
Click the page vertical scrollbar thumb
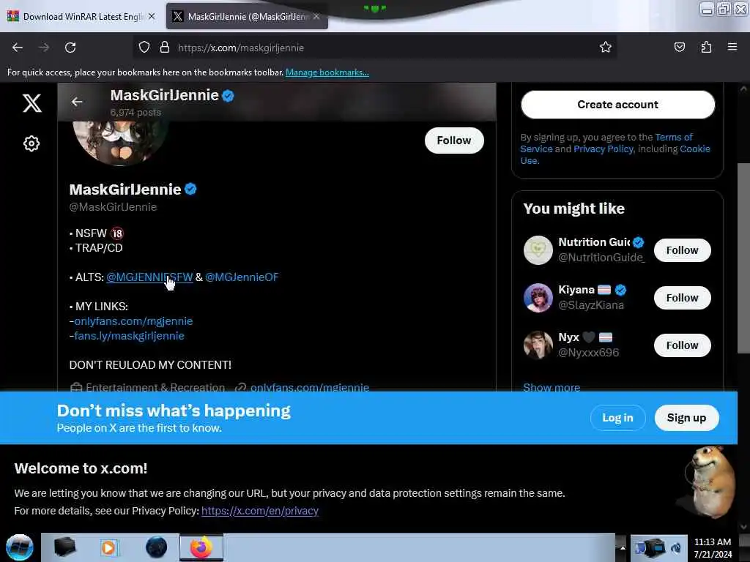pos(743,258)
